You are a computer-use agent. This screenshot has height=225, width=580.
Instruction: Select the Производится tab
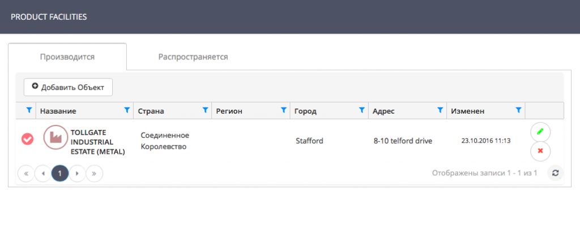pos(67,57)
